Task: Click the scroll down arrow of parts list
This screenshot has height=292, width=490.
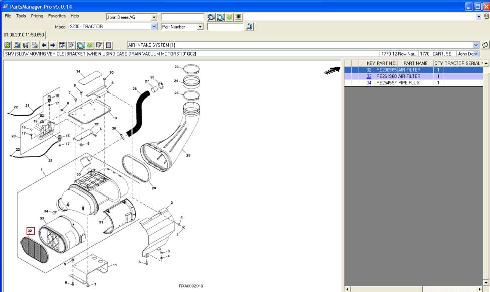Action: point(486,283)
